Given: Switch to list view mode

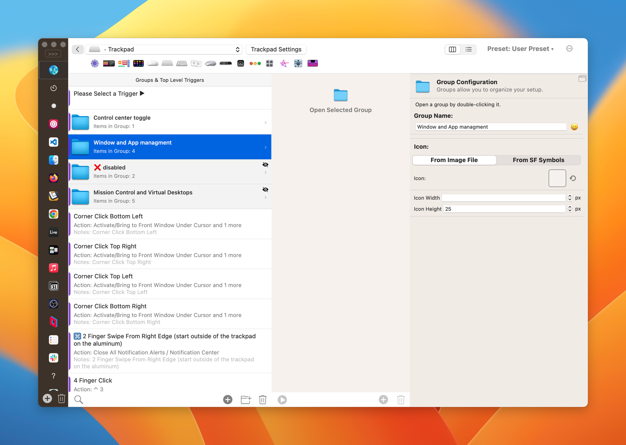Looking at the screenshot, I should [x=469, y=49].
